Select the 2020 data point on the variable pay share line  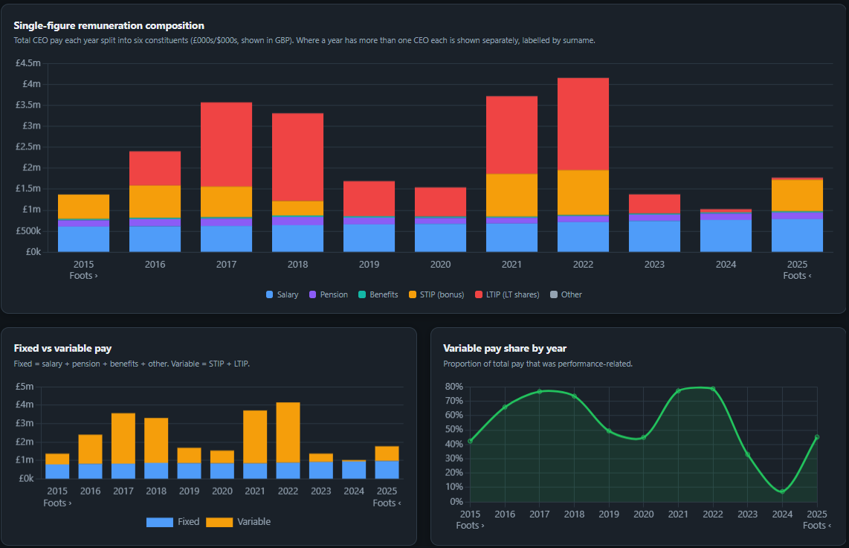(x=644, y=437)
